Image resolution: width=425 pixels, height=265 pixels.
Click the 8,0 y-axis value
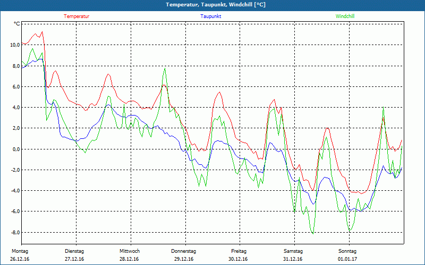pos(16,66)
